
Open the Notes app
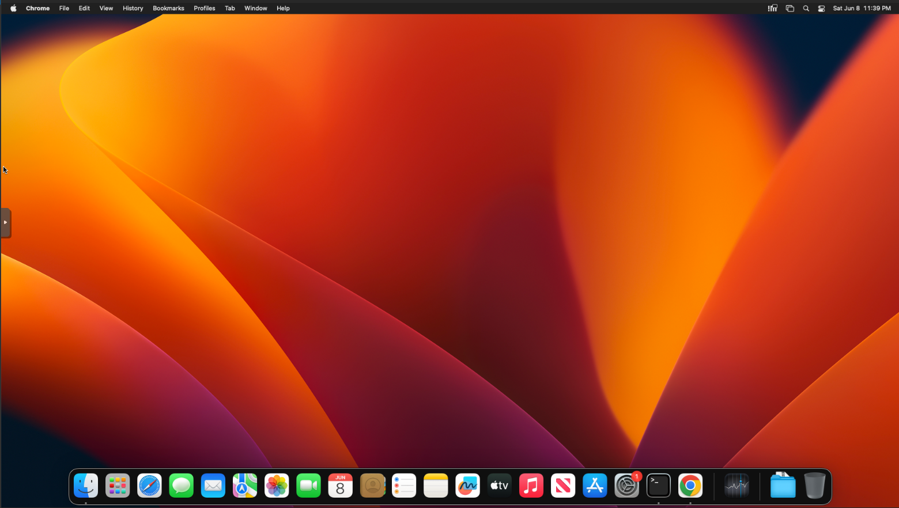[x=436, y=486]
